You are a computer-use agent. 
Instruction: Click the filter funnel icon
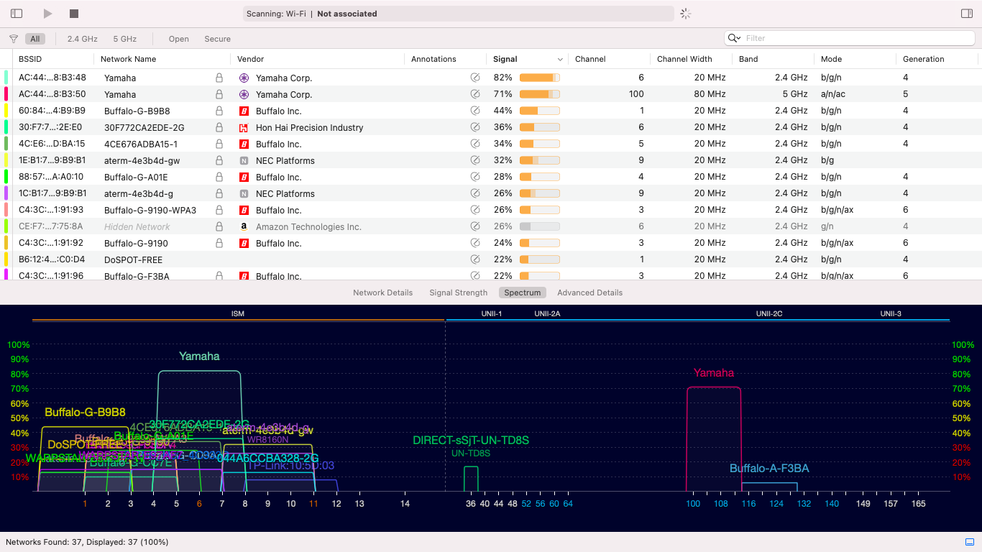(14, 39)
